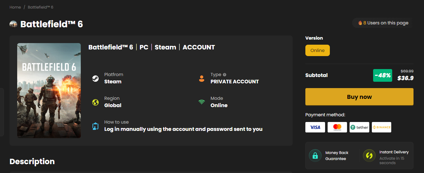Screen dimensions: 424x173
Task: Click the small Battlefield avatar beside title
Action: point(13,24)
